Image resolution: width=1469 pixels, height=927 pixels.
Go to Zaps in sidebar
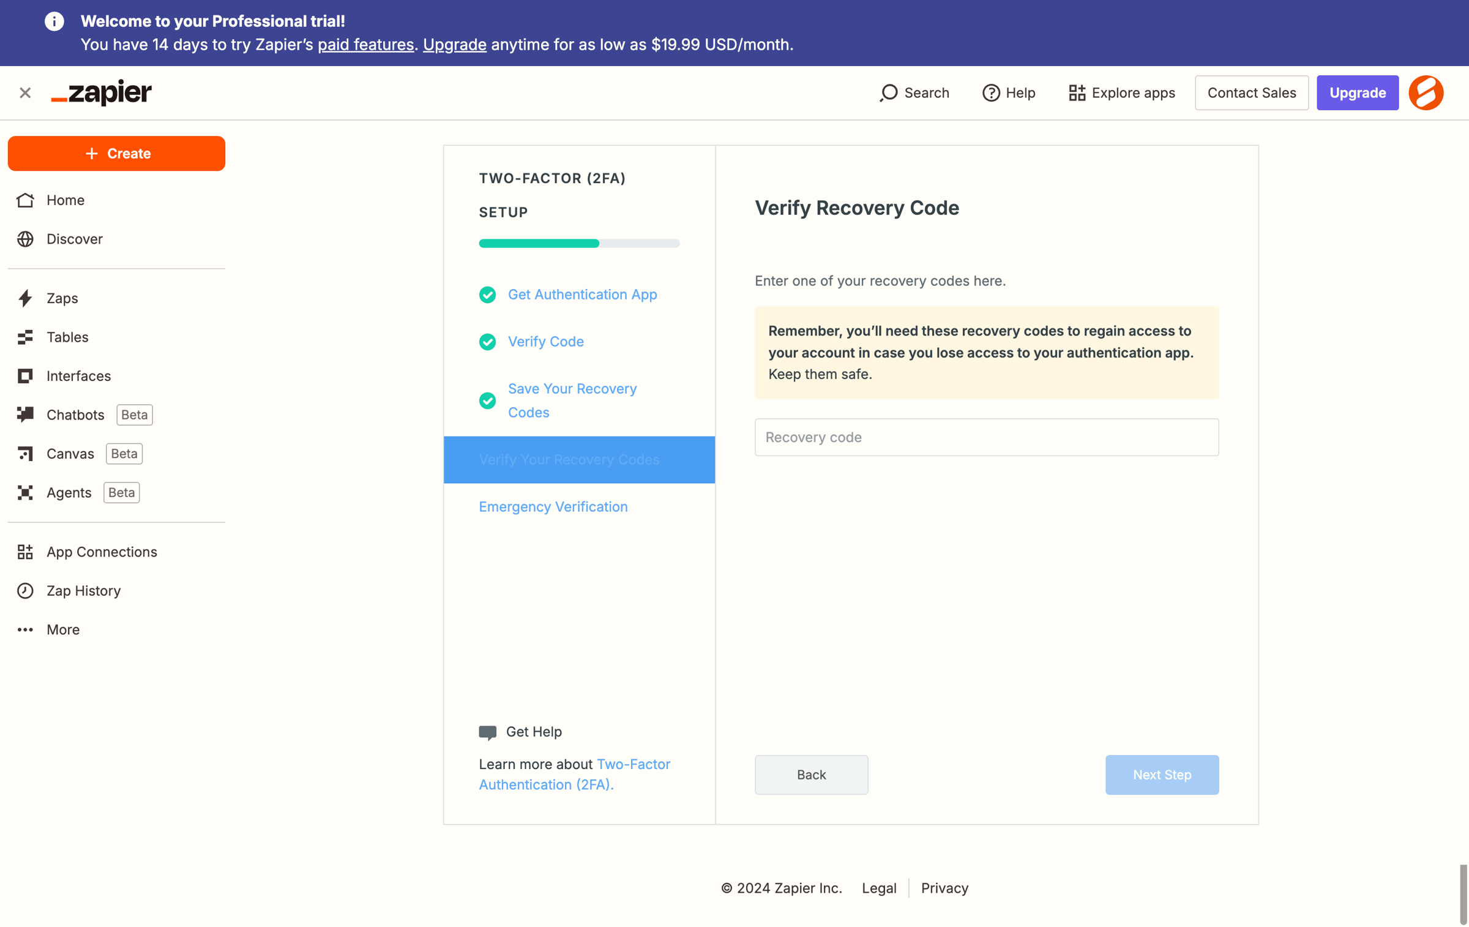click(116, 298)
